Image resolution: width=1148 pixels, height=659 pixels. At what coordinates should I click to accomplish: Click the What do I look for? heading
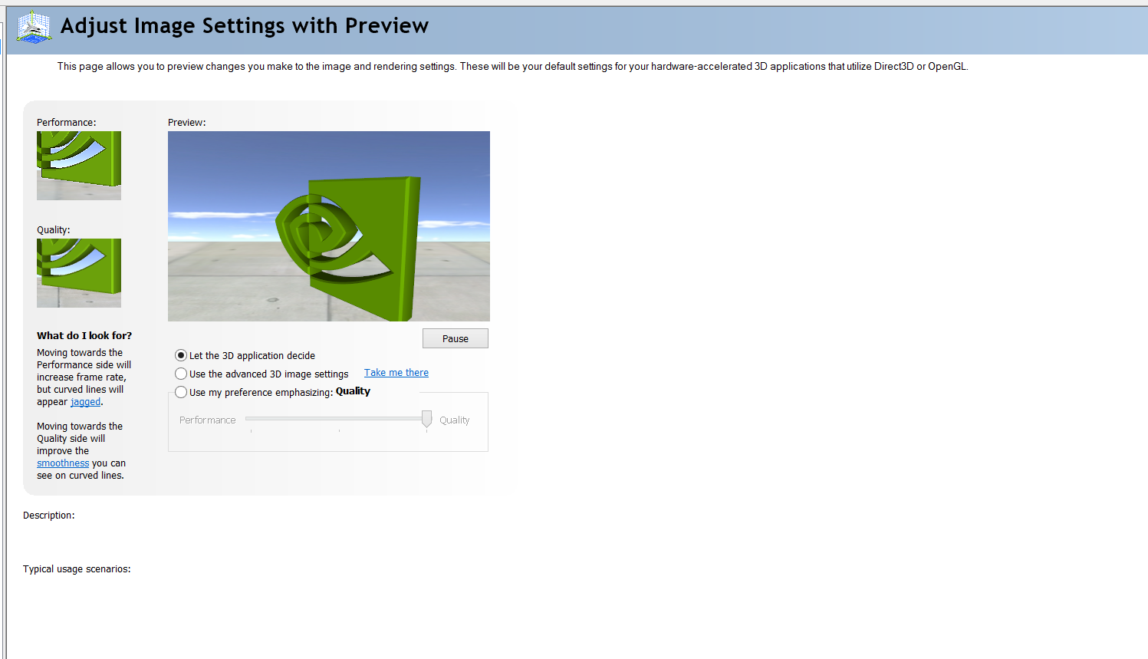coord(84,335)
